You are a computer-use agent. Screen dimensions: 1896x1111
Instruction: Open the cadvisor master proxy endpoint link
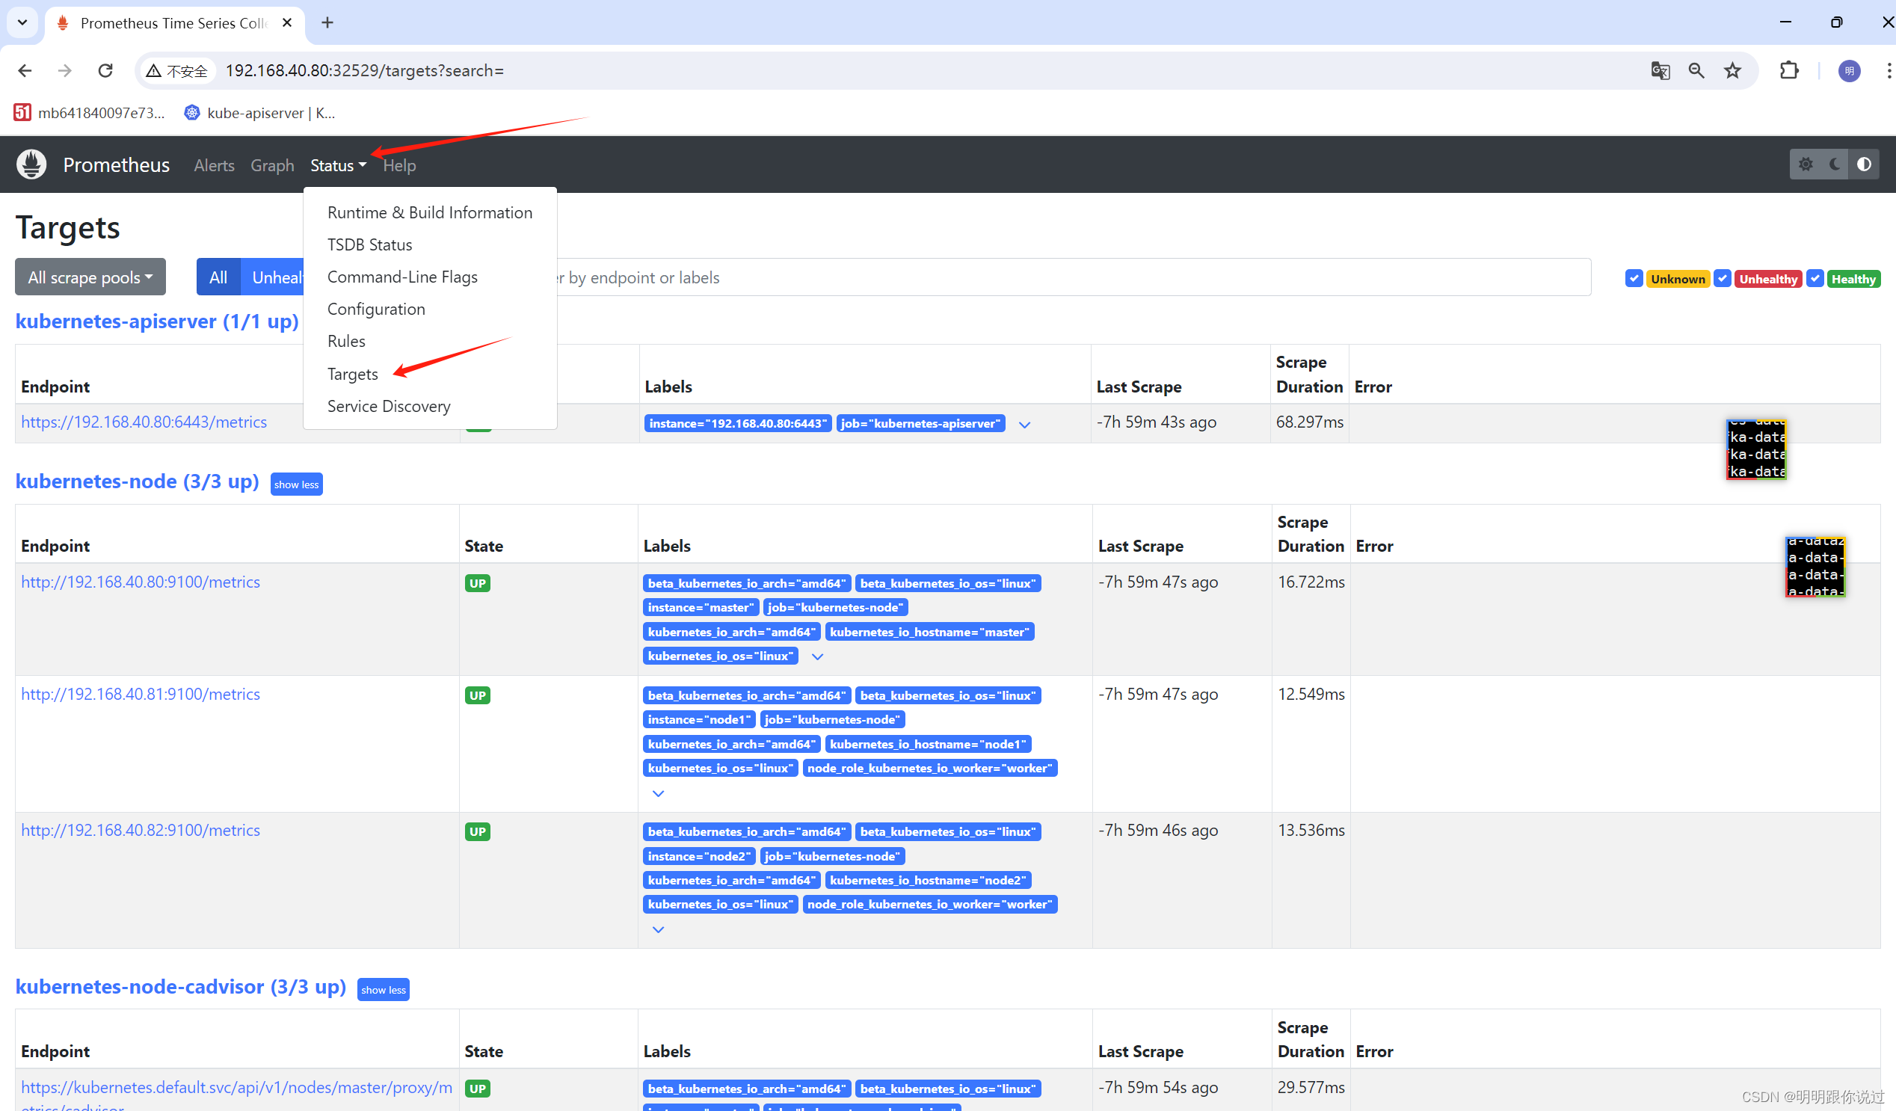pyautogui.click(x=236, y=1097)
